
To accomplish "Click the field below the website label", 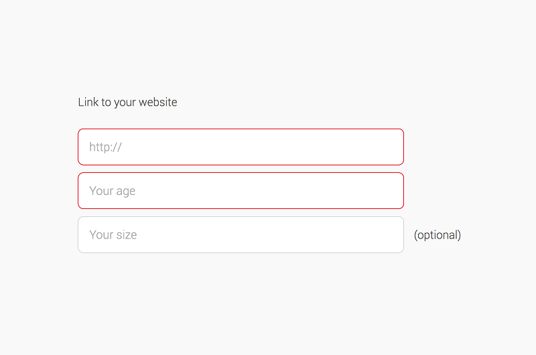I will pos(241,147).
